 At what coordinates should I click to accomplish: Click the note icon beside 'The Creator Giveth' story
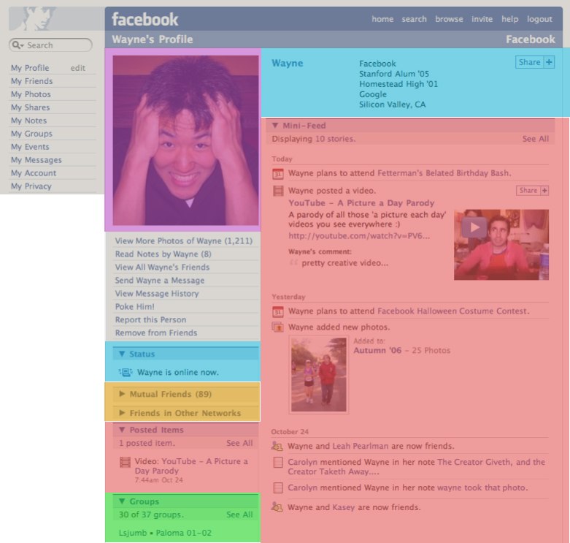(x=278, y=462)
